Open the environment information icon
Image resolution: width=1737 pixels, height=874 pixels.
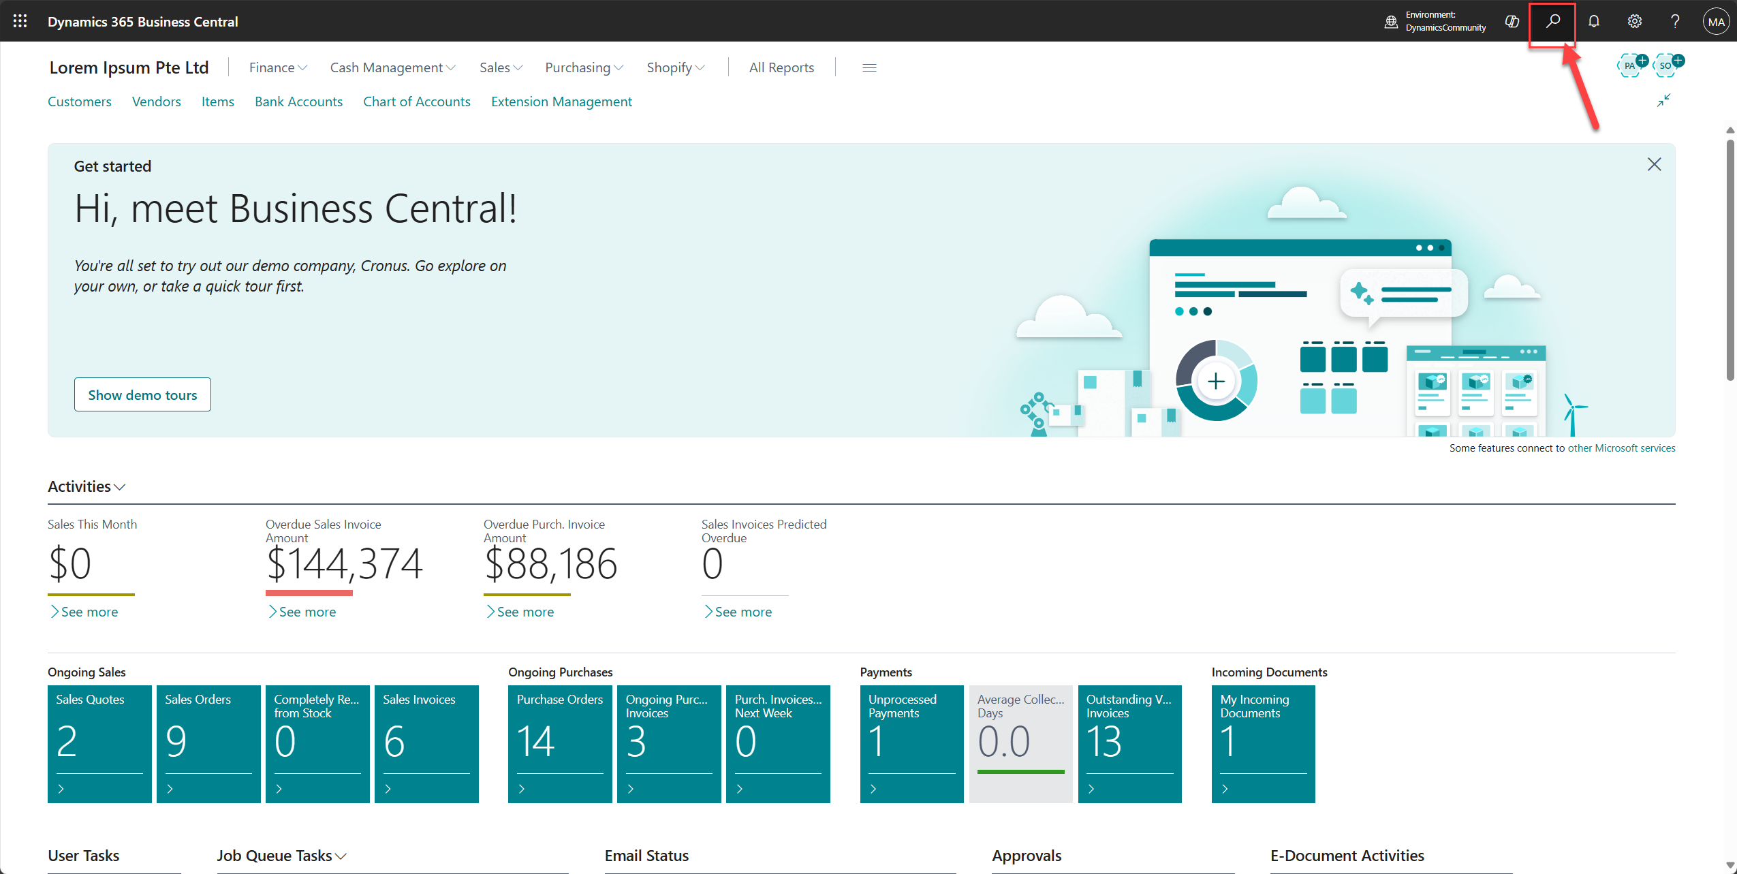(x=1391, y=21)
